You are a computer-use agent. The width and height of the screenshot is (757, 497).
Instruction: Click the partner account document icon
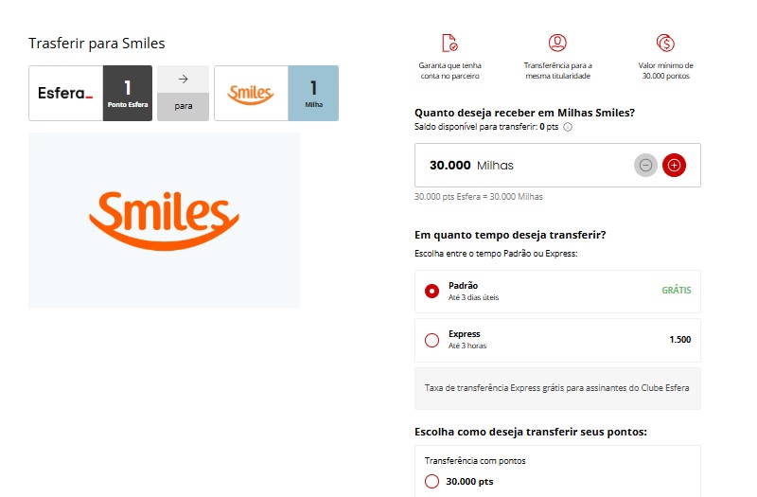[x=449, y=44]
